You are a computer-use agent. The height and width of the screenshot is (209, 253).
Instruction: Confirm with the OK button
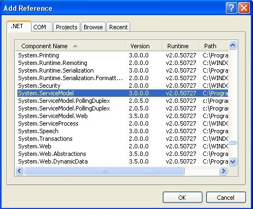(182, 198)
